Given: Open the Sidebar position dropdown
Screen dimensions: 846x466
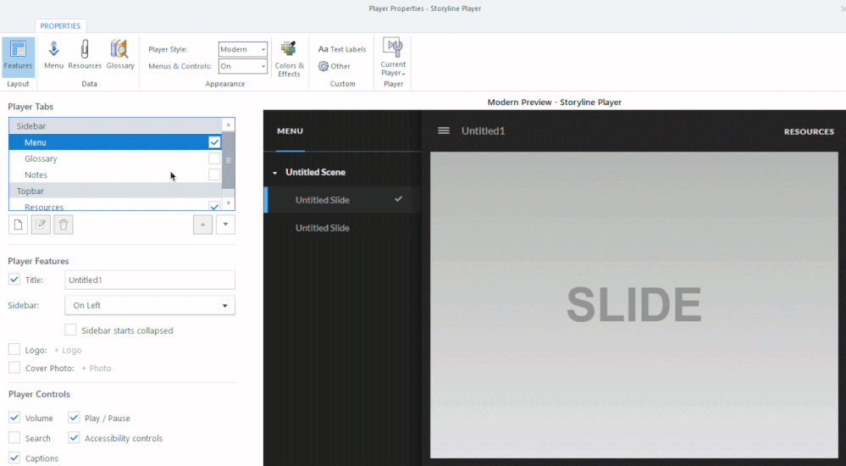Looking at the screenshot, I should coord(150,305).
